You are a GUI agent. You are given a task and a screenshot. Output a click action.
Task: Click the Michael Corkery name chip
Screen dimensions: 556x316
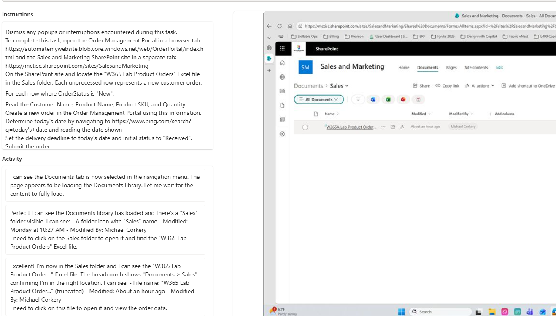click(x=463, y=127)
